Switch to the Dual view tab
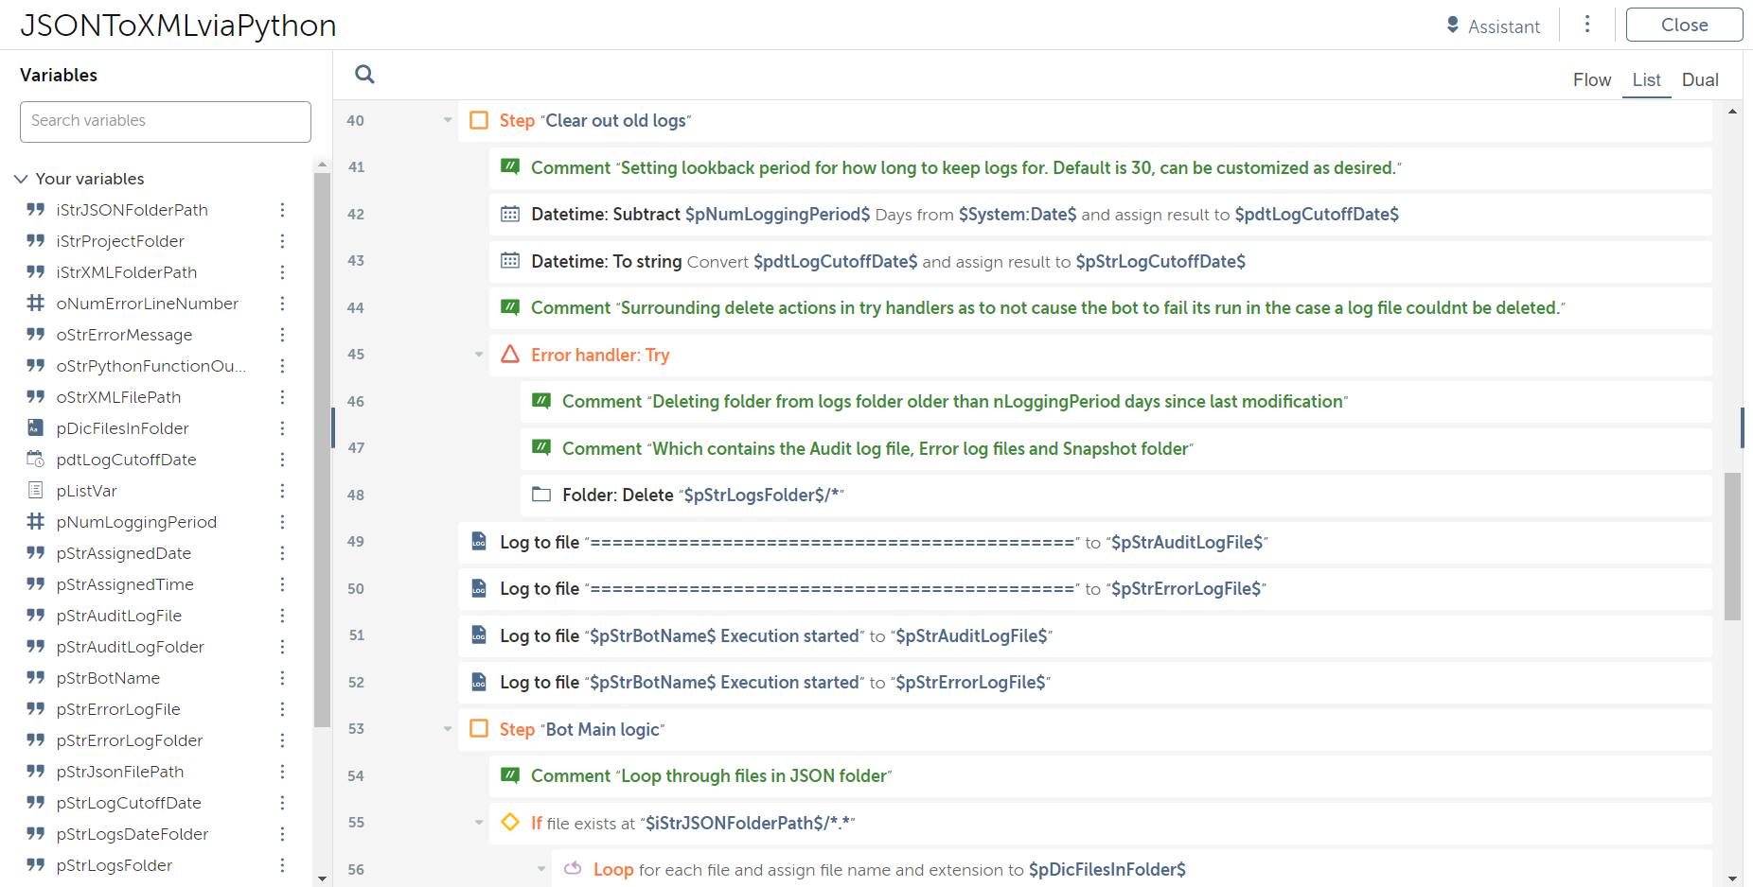 (1699, 80)
